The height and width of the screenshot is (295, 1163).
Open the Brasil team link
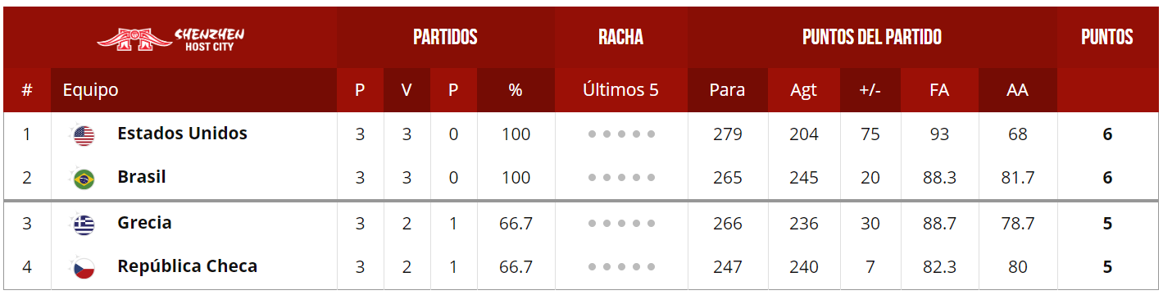point(142,177)
